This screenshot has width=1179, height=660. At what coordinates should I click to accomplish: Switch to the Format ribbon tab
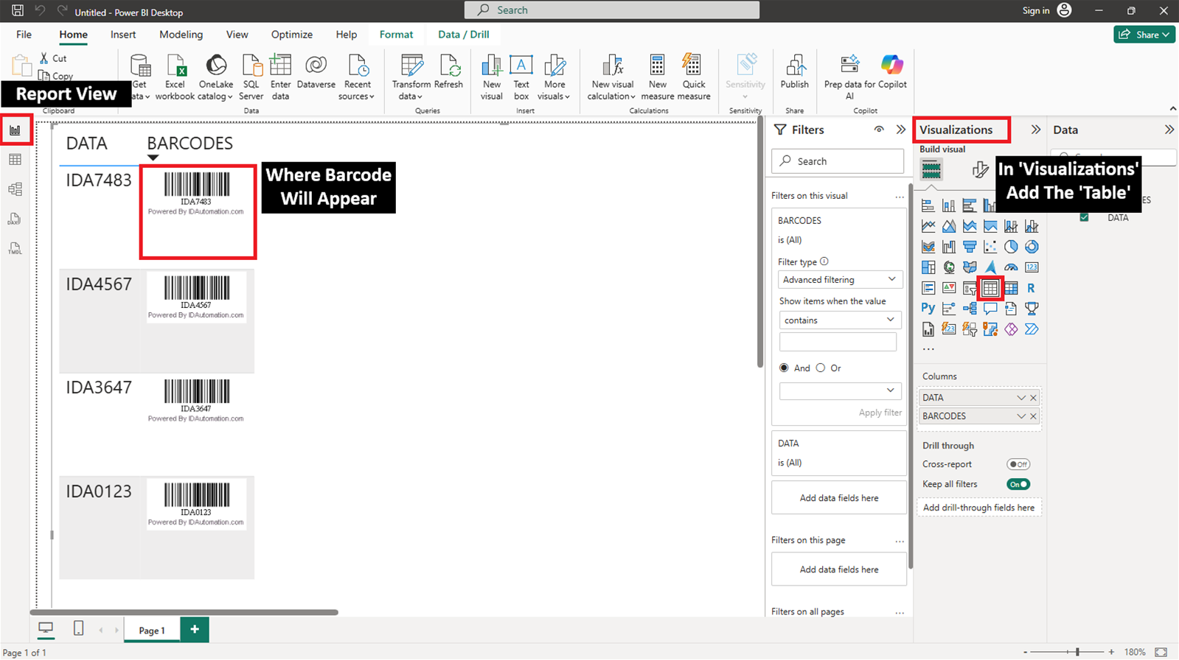(x=396, y=35)
